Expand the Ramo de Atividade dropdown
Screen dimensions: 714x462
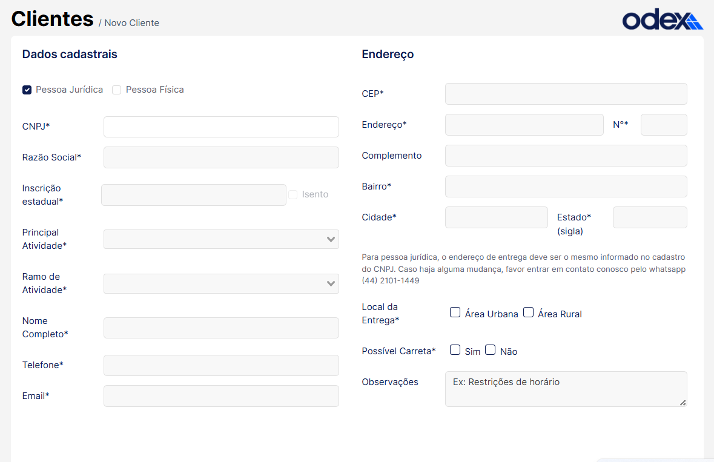pyautogui.click(x=221, y=283)
